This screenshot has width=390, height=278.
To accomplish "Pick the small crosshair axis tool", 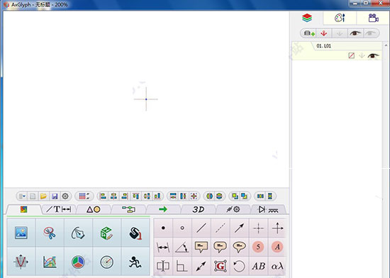I will (258, 228).
